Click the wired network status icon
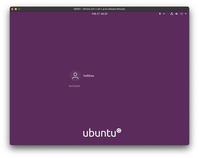Screen dimensions: 199x158 (172, 14)
